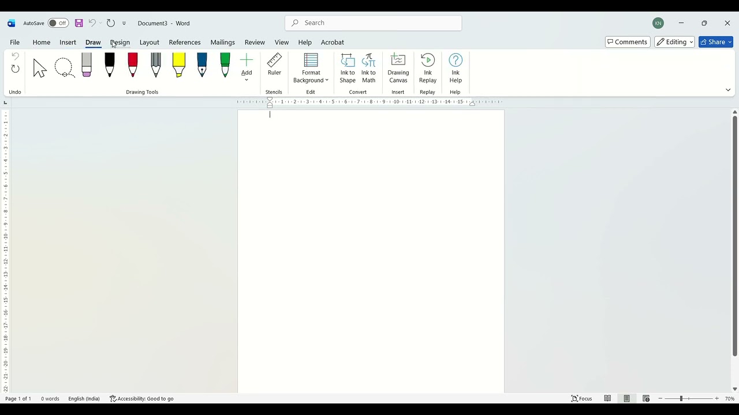Viewport: 739px width, 415px height.
Task: Start Ink Replay
Action: (x=428, y=68)
